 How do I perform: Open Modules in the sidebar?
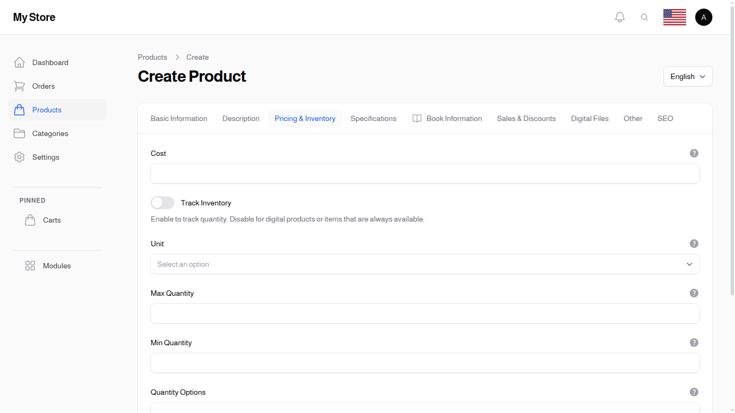pyautogui.click(x=56, y=266)
